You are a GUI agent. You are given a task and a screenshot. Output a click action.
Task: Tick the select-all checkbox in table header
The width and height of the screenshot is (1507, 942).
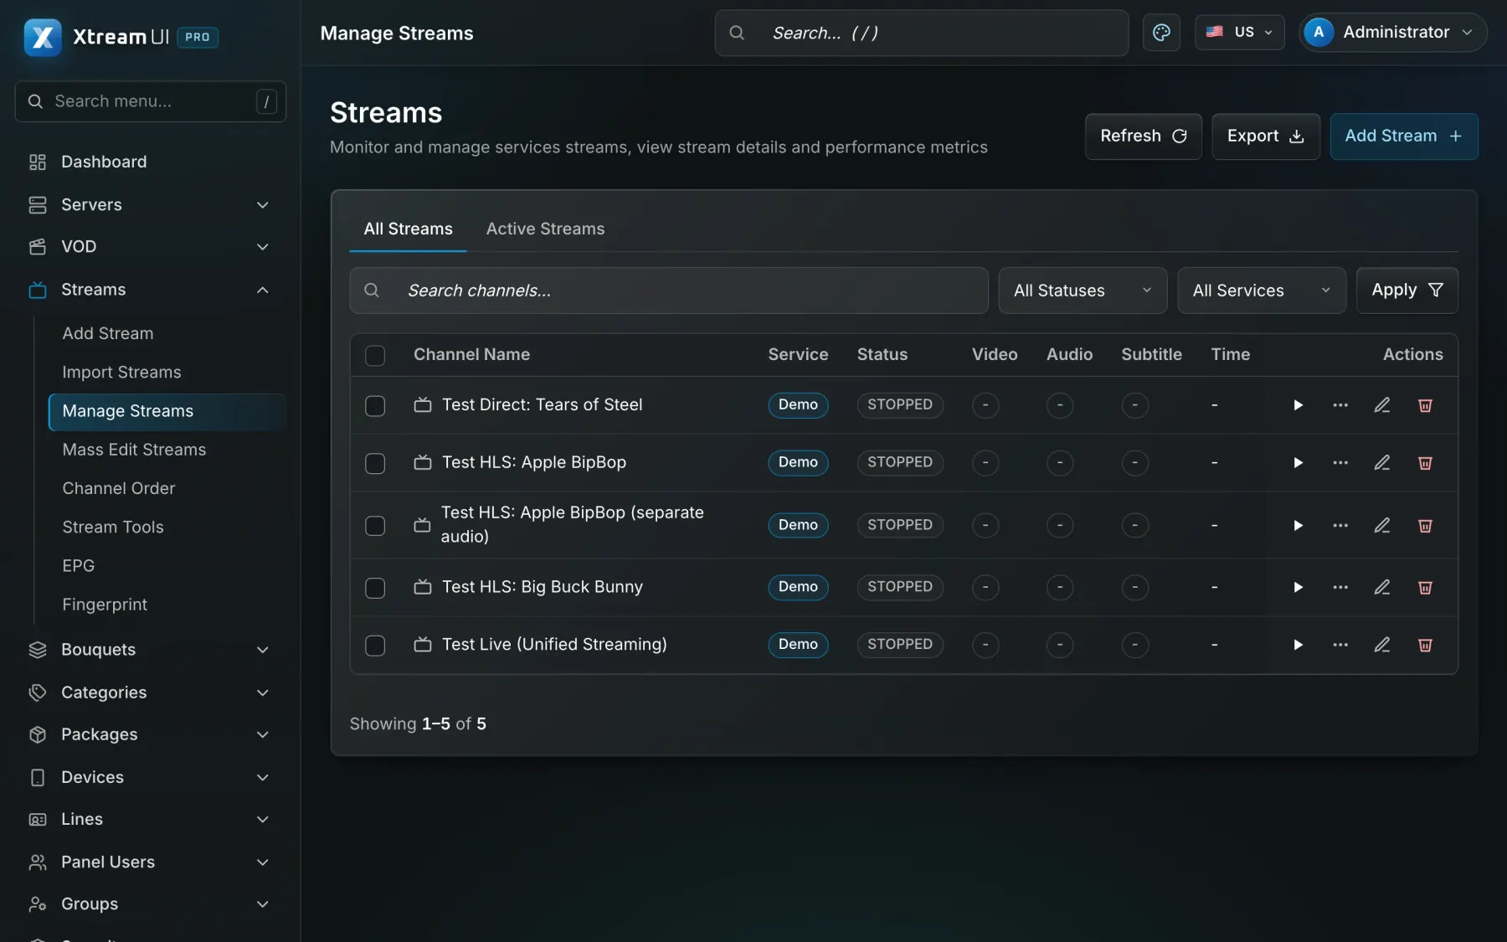tap(375, 356)
